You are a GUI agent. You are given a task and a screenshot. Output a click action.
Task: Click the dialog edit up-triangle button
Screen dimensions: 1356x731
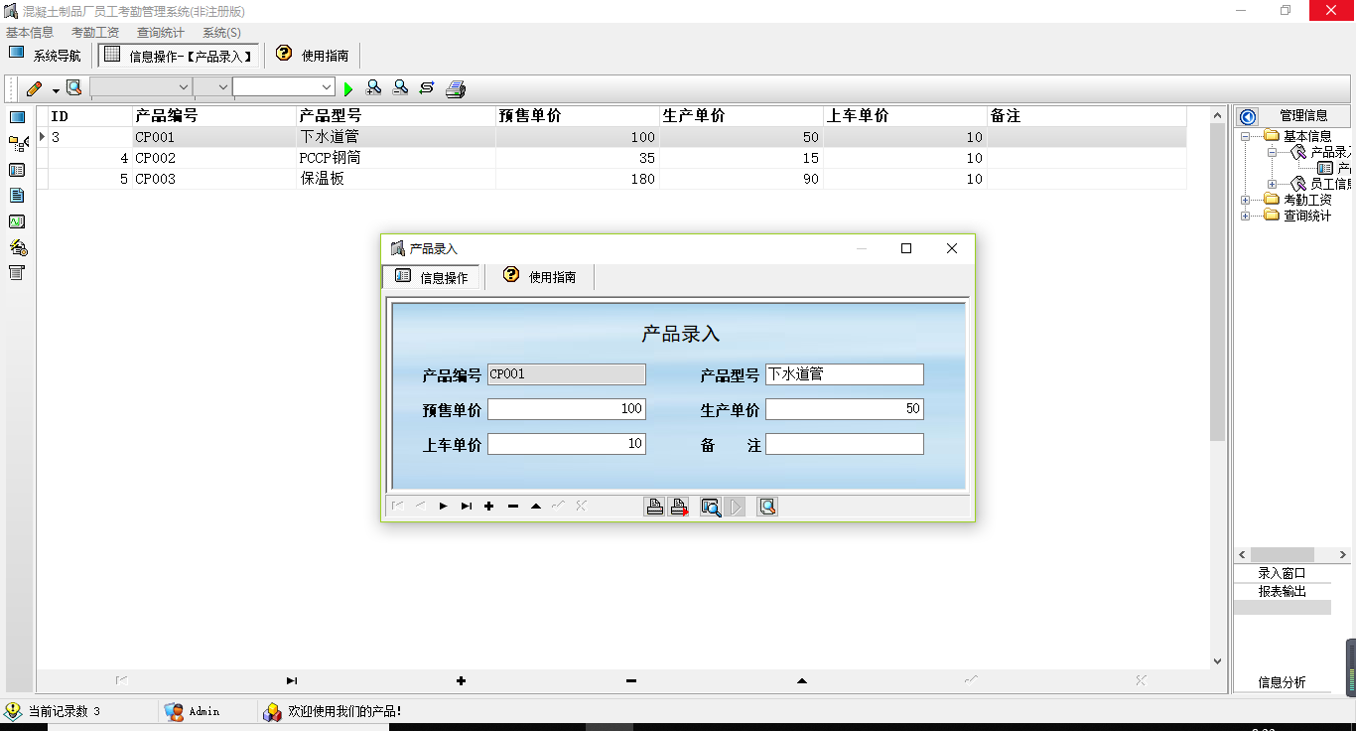tap(536, 507)
